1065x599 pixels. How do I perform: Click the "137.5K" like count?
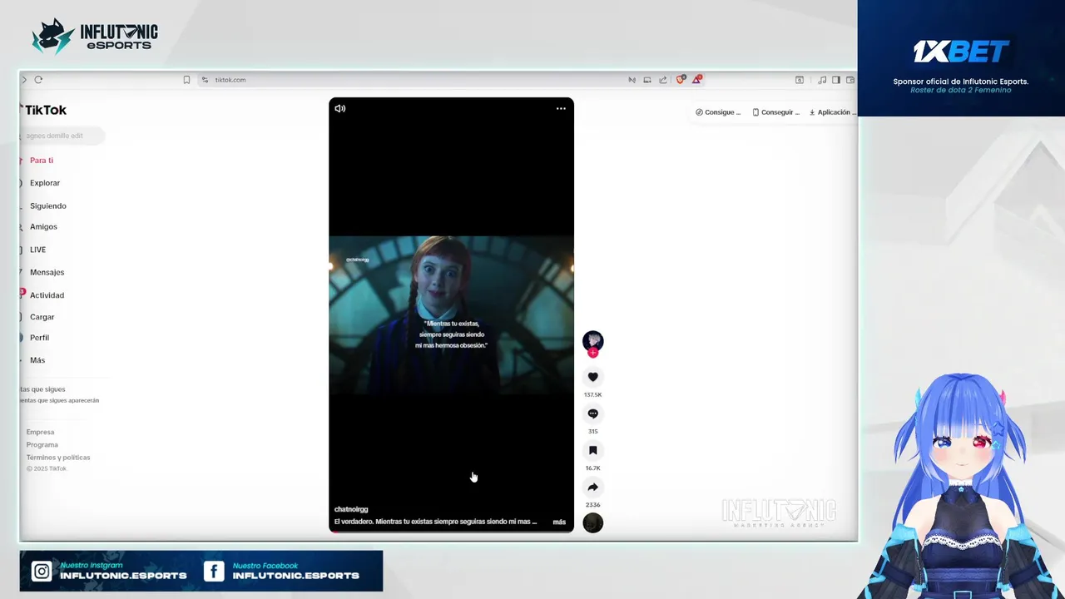[x=592, y=395]
